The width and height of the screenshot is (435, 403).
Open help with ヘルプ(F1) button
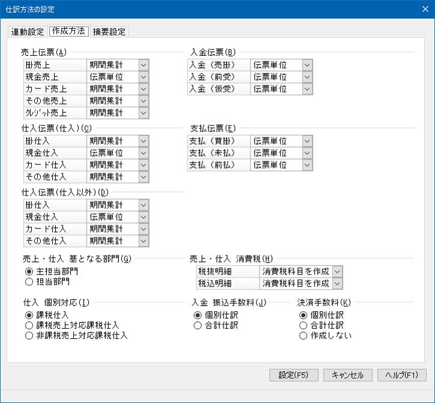pyautogui.click(x=401, y=375)
